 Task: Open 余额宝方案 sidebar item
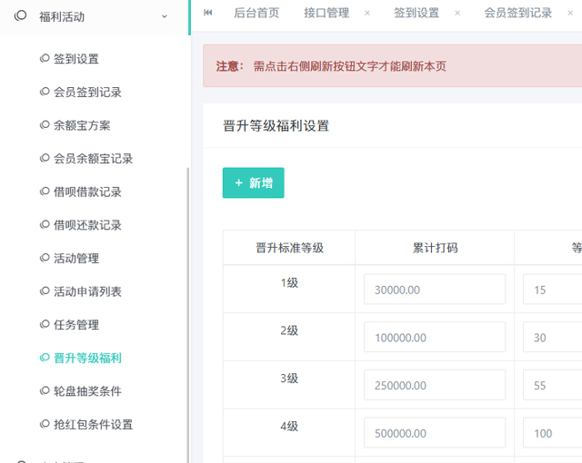81,125
